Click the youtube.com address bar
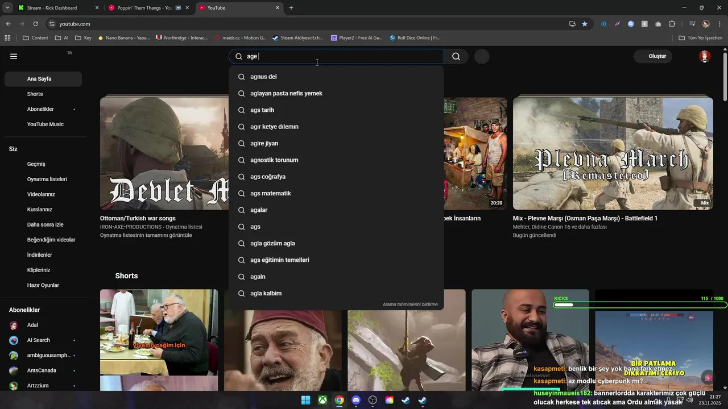The image size is (728, 409). pos(307,24)
